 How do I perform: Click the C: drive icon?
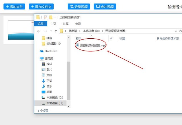(44, 98)
